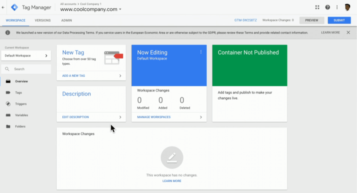This screenshot has width=357, height=193.
Task: Open the three-dot more options menu in header
Action: tap(337, 7)
